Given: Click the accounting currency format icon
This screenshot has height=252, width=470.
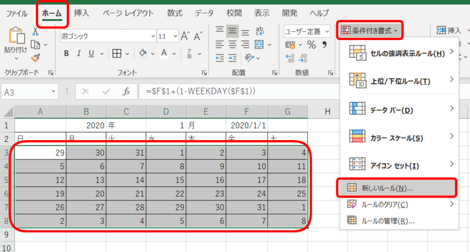Looking at the screenshot, I should pos(290,45).
